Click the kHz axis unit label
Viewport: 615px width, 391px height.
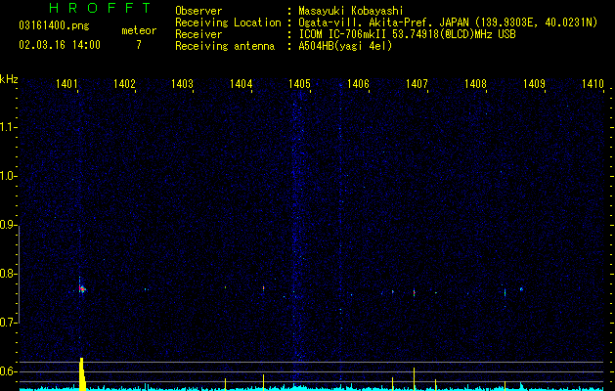click(9, 79)
